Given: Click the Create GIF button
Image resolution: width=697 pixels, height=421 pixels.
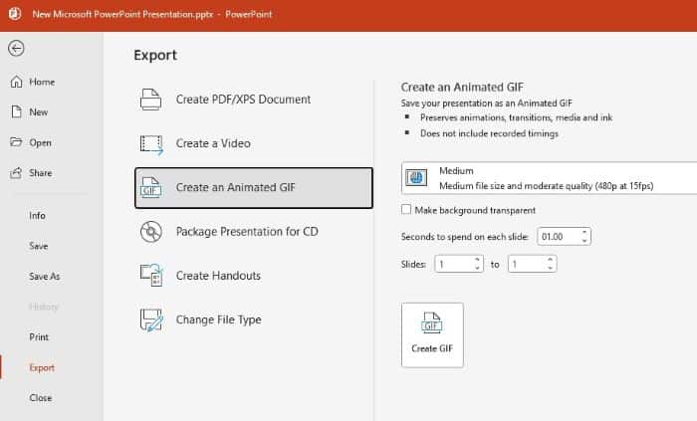Looking at the screenshot, I should click(432, 334).
